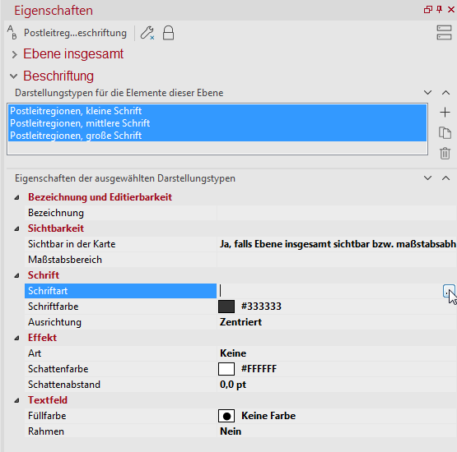Click the Schriftfarbe #333333 color swatch
The height and width of the screenshot is (452, 457).
tap(226, 307)
